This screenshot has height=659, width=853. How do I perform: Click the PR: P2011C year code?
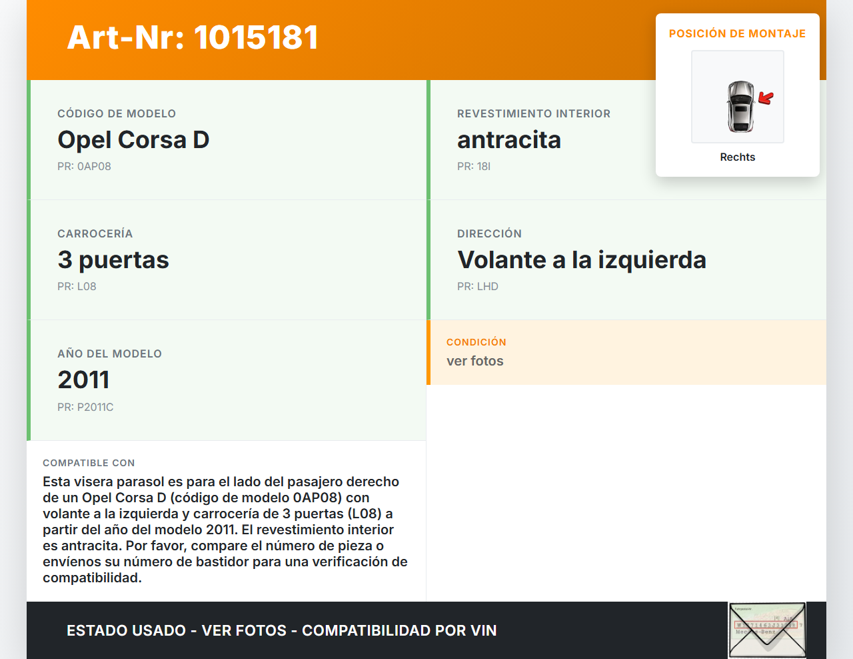pos(85,408)
